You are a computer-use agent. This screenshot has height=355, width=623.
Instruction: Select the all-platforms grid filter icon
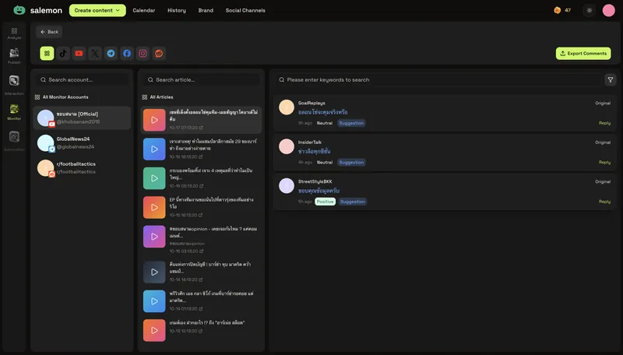click(47, 53)
